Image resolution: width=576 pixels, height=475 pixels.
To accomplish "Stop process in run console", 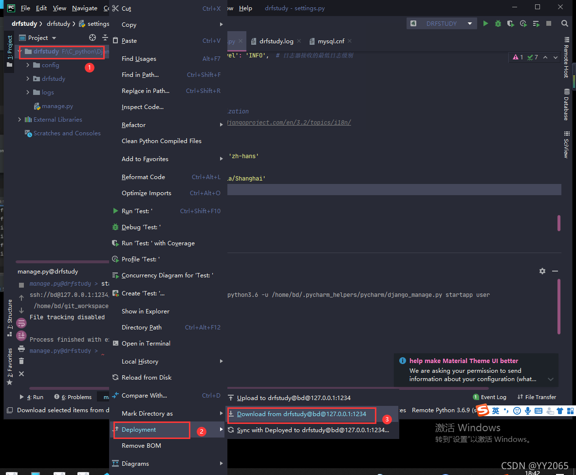I will point(21,285).
